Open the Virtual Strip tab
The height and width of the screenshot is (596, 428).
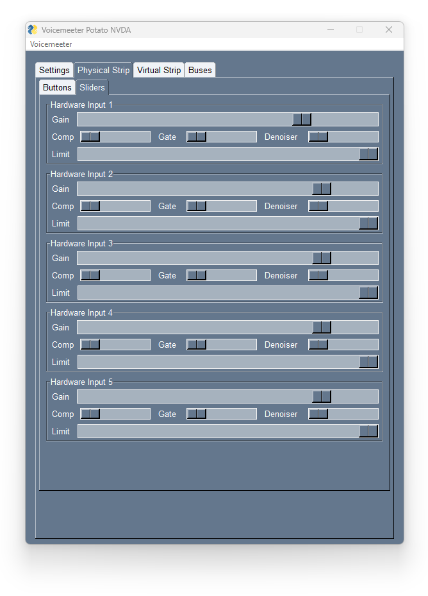159,71
